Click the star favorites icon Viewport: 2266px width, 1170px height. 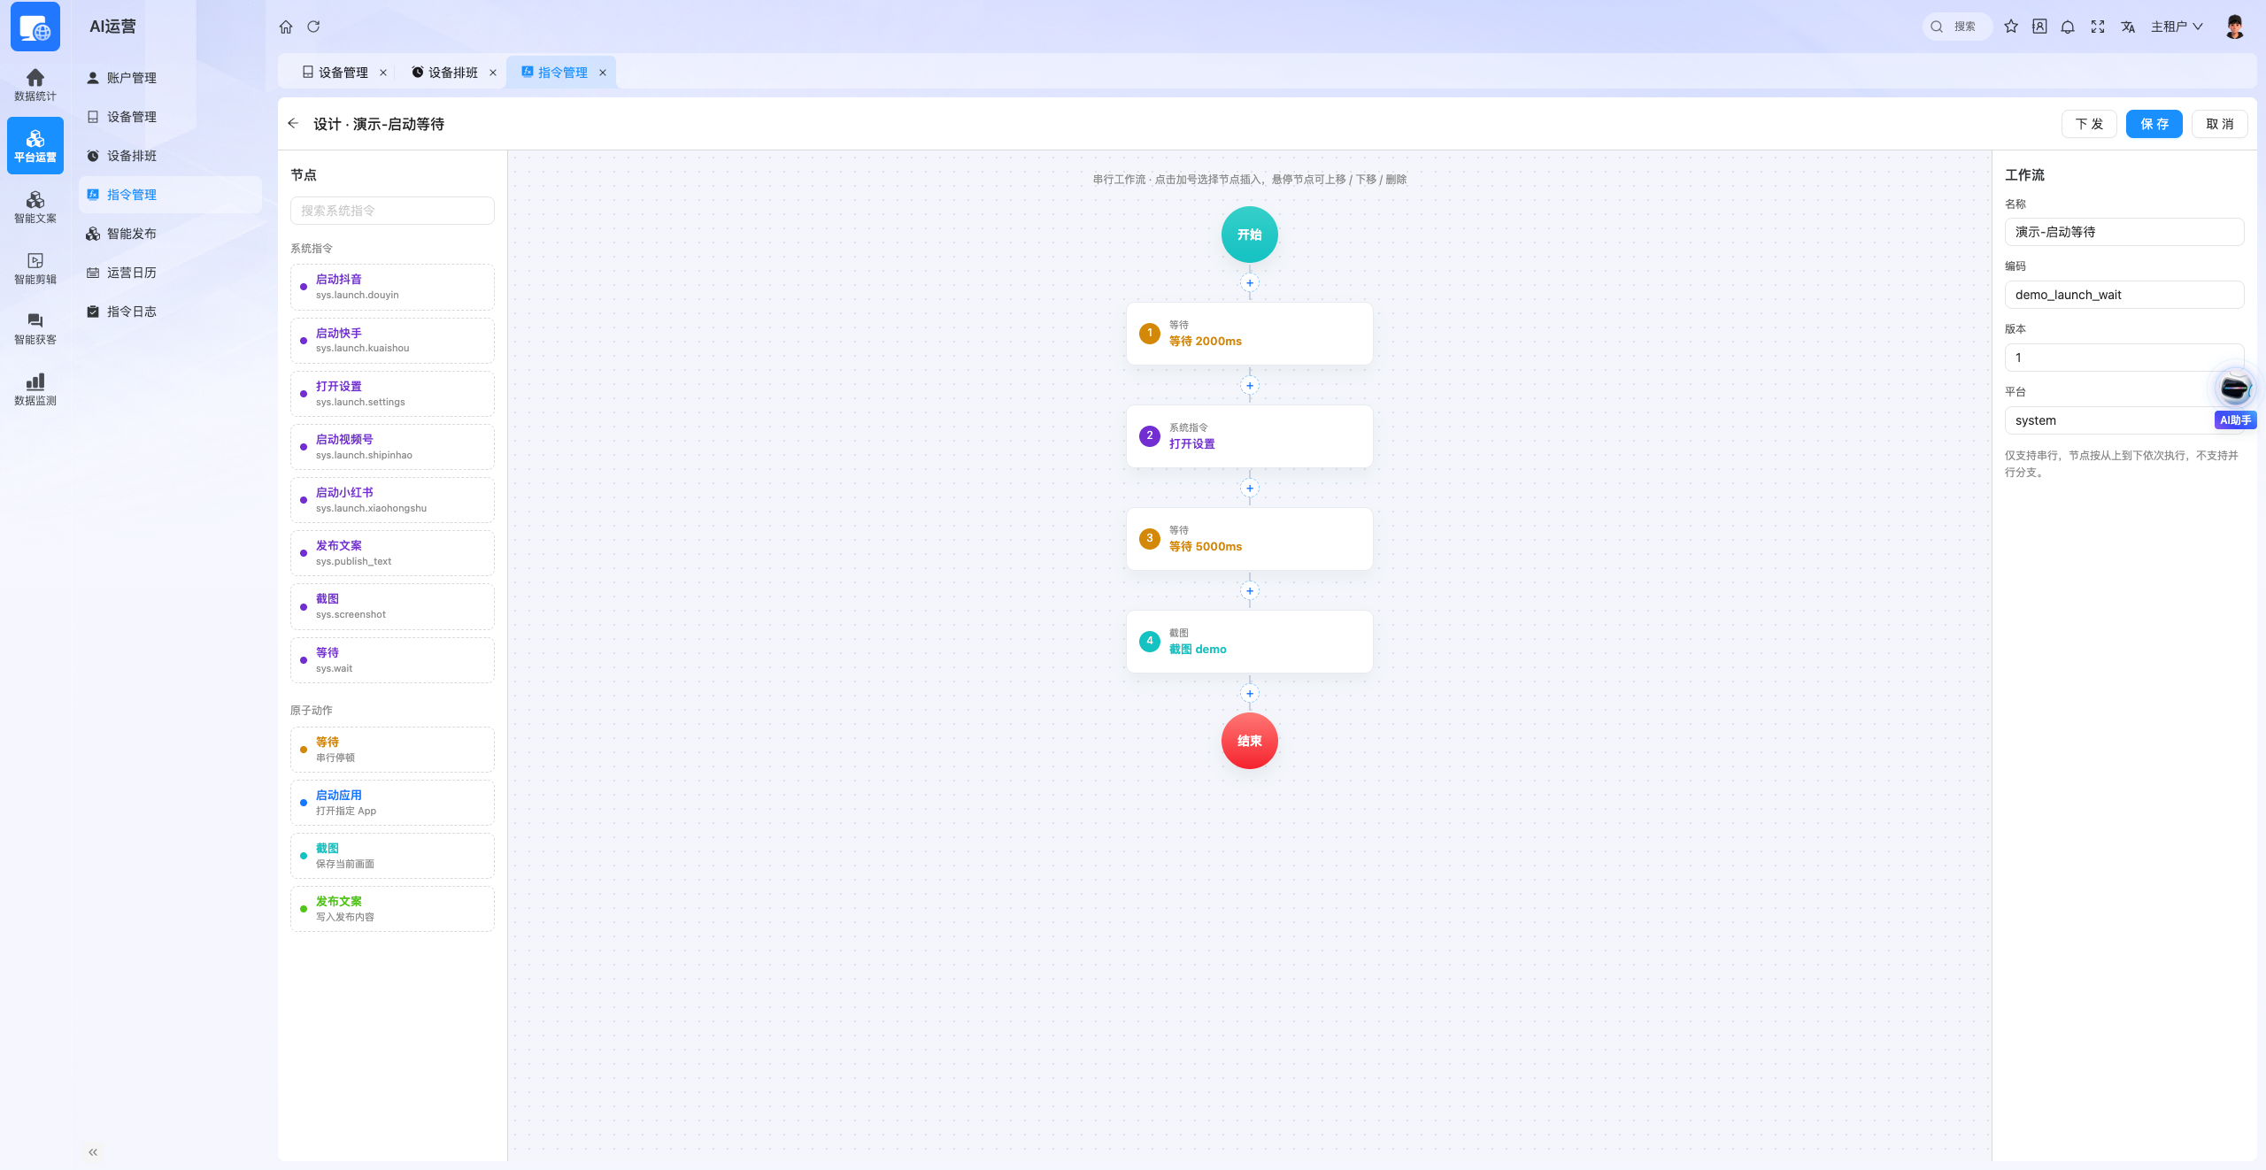(2011, 27)
